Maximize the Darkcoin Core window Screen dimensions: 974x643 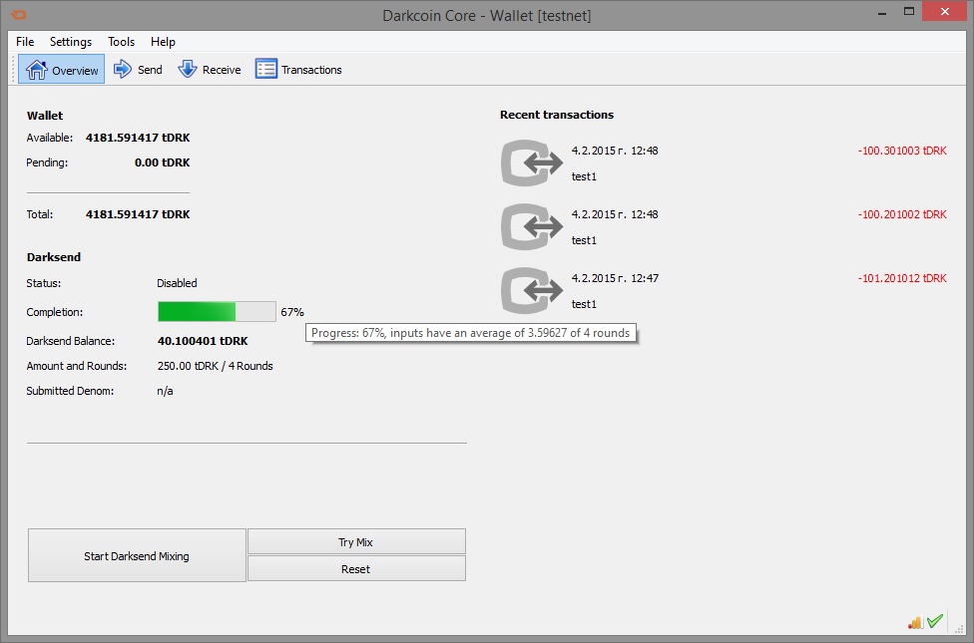click(x=909, y=12)
